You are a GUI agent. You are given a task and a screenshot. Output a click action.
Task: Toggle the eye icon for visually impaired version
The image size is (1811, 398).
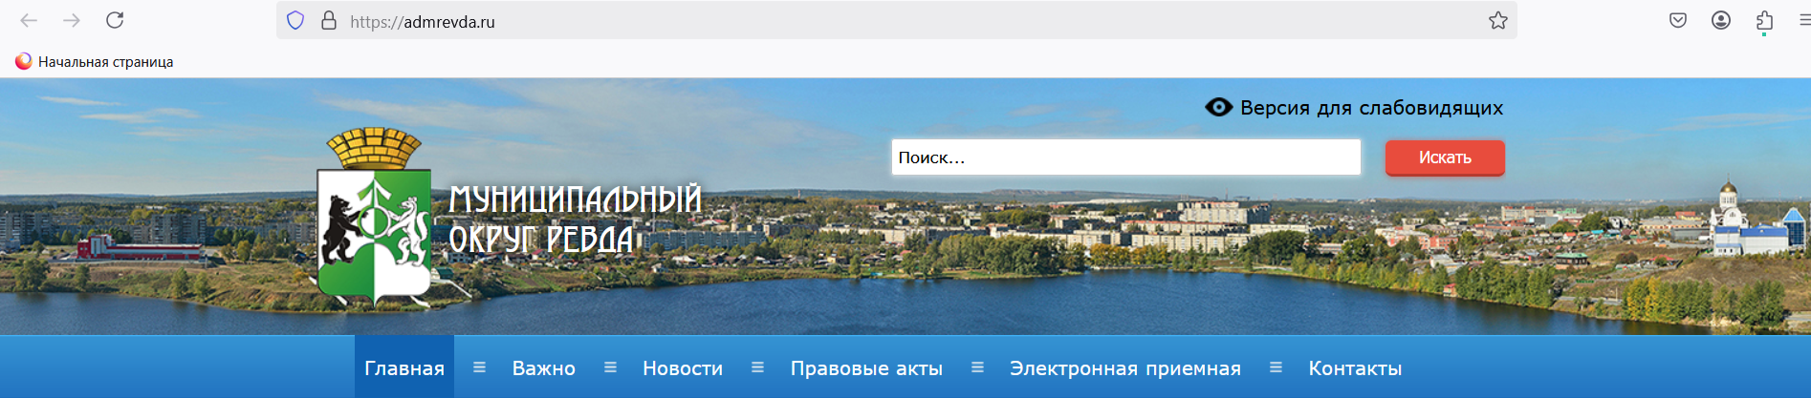point(1218,107)
